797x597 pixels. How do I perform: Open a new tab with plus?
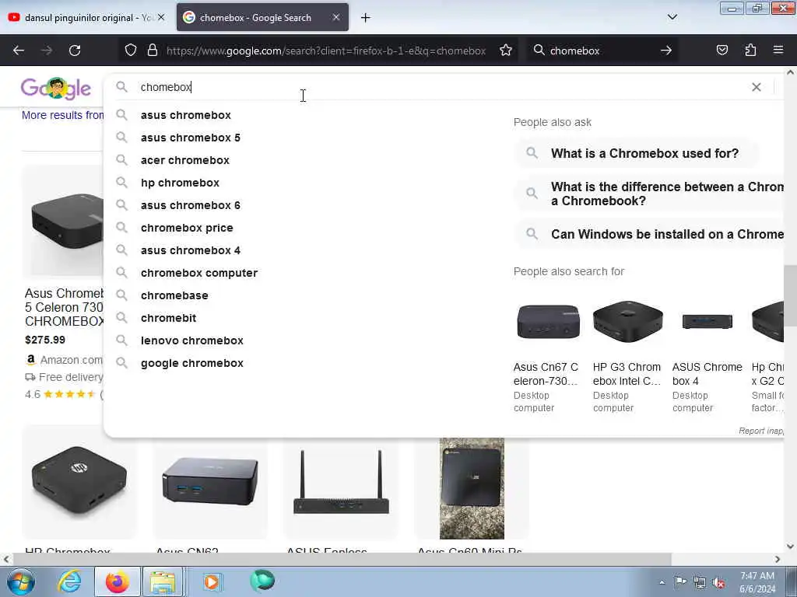(x=366, y=18)
